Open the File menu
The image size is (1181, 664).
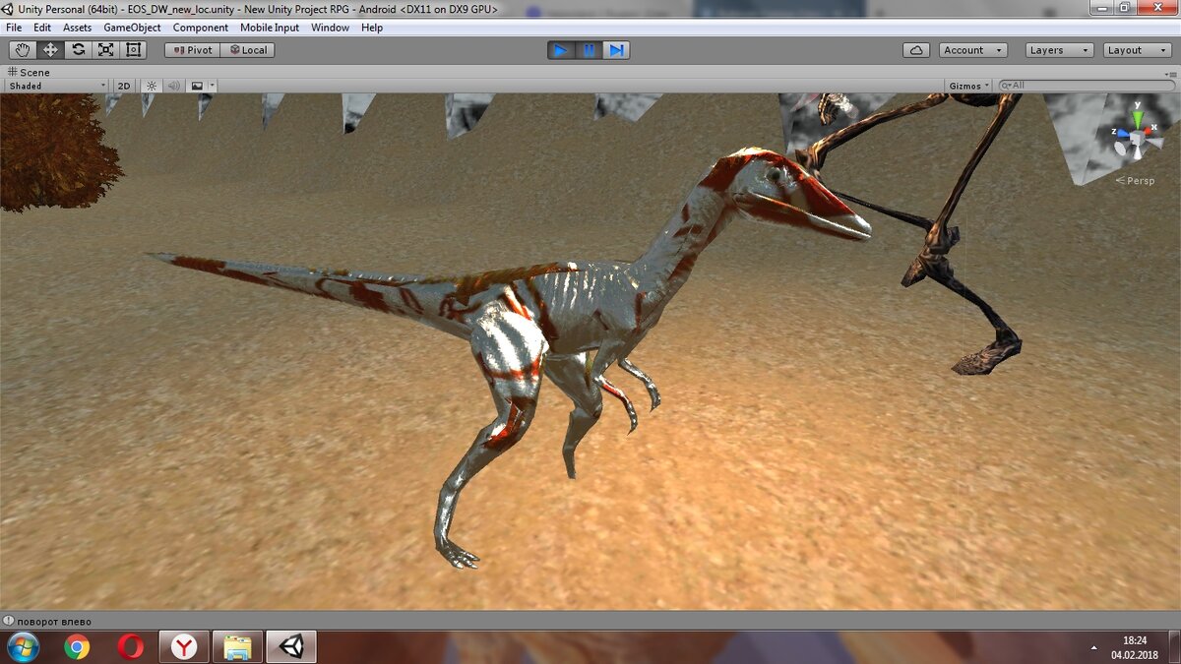[14, 28]
